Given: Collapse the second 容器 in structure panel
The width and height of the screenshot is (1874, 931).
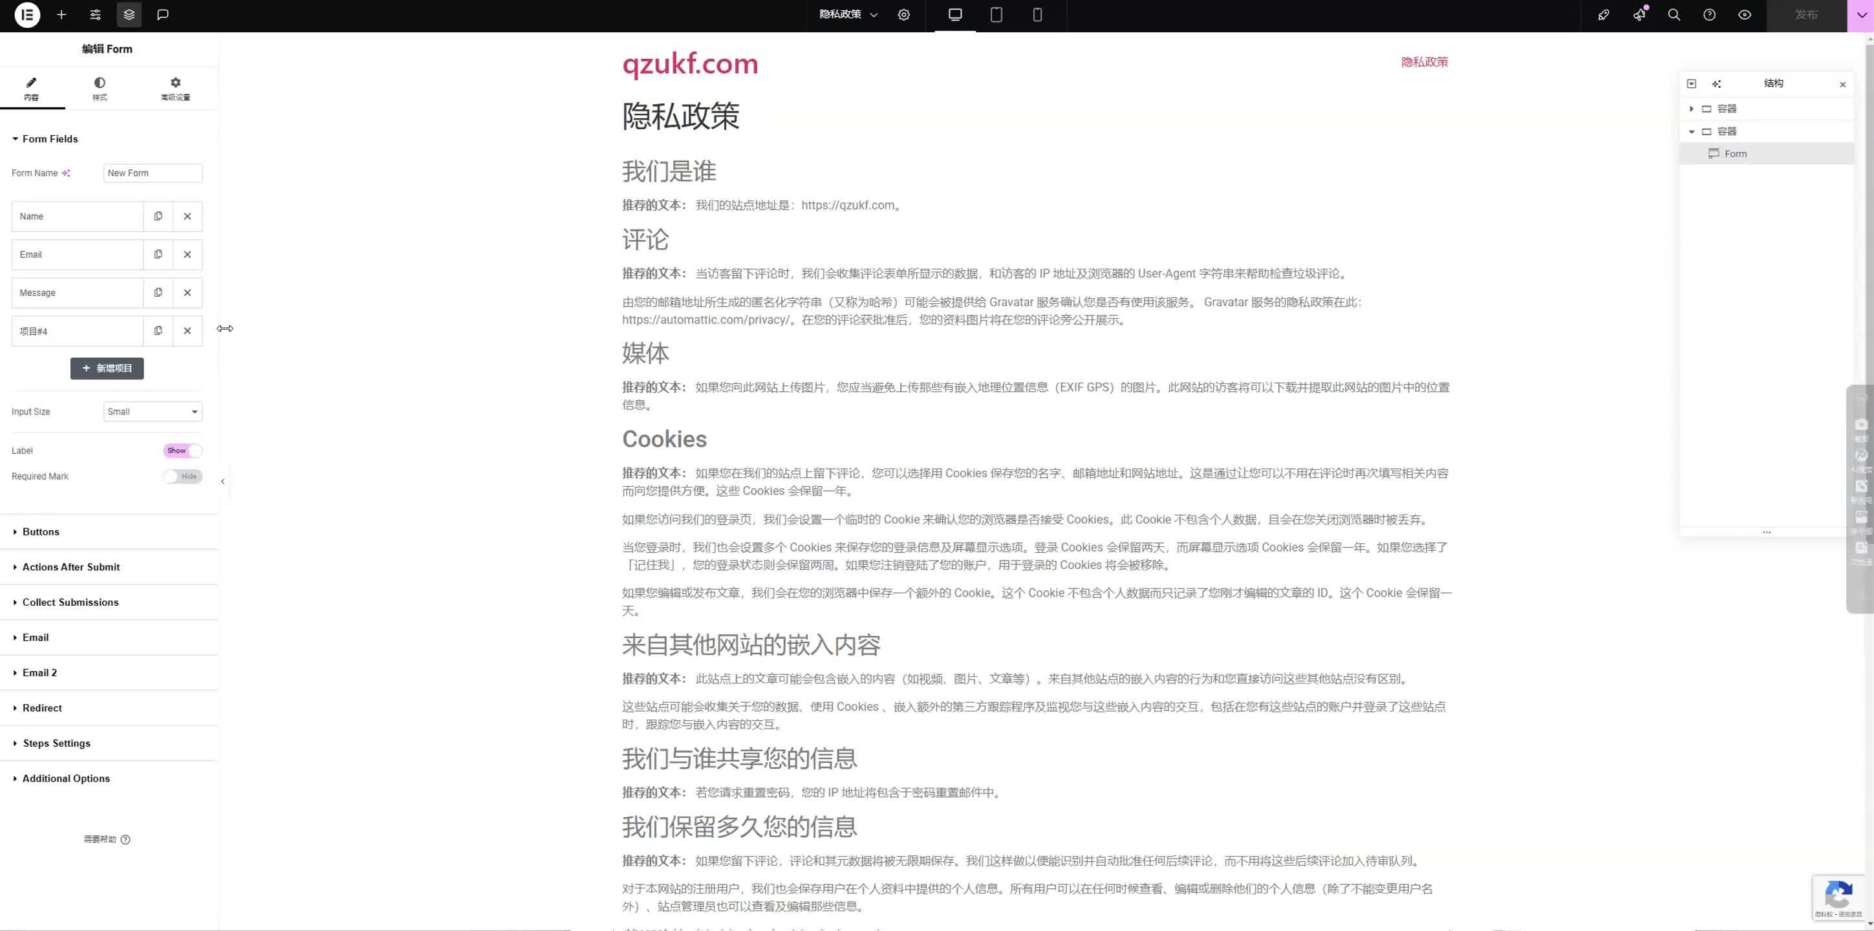Looking at the screenshot, I should click(1692, 132).
